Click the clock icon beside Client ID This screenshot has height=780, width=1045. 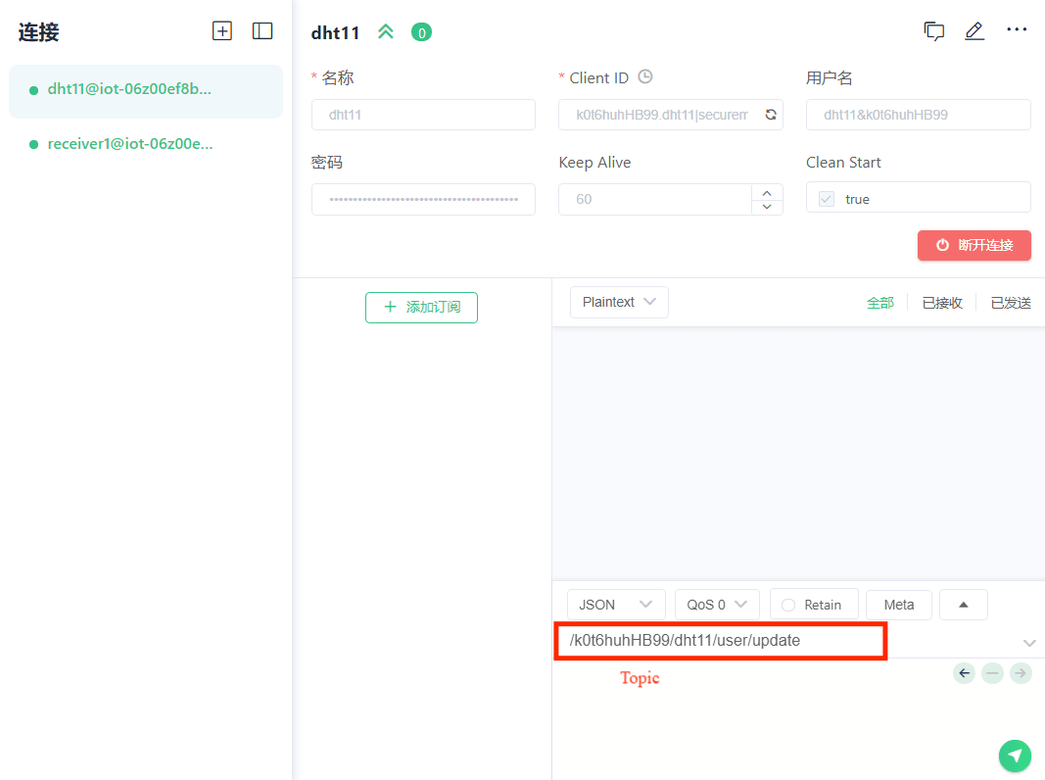(x=645, y=76)
